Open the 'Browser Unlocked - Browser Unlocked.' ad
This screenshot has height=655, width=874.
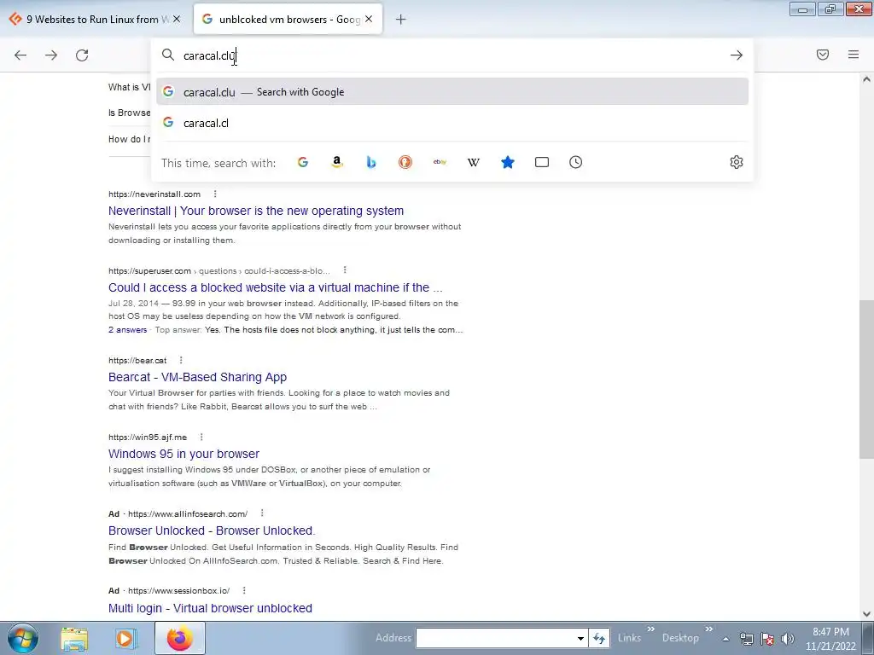[212, 530]
